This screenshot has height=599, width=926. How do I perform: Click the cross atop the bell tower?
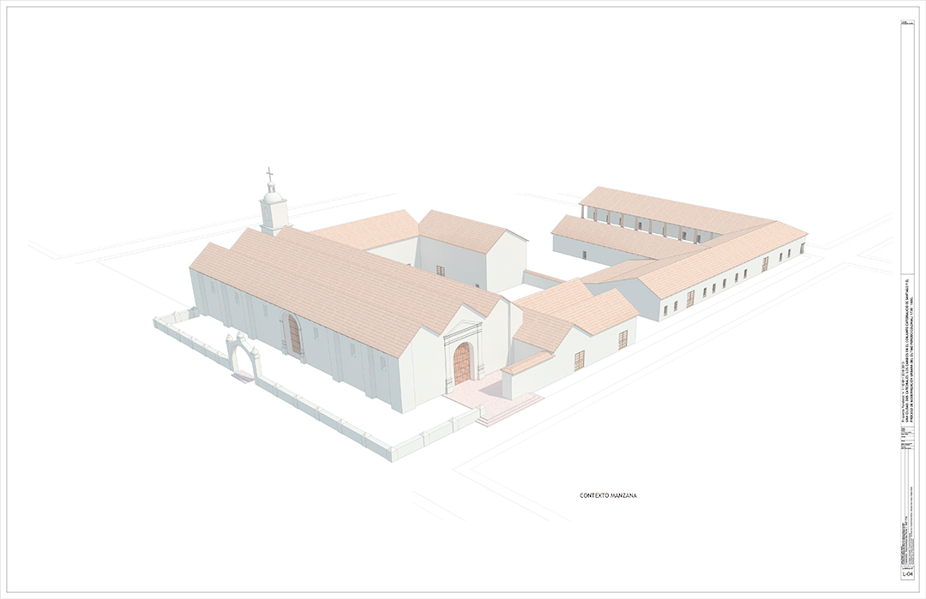(x=270, y=176)
